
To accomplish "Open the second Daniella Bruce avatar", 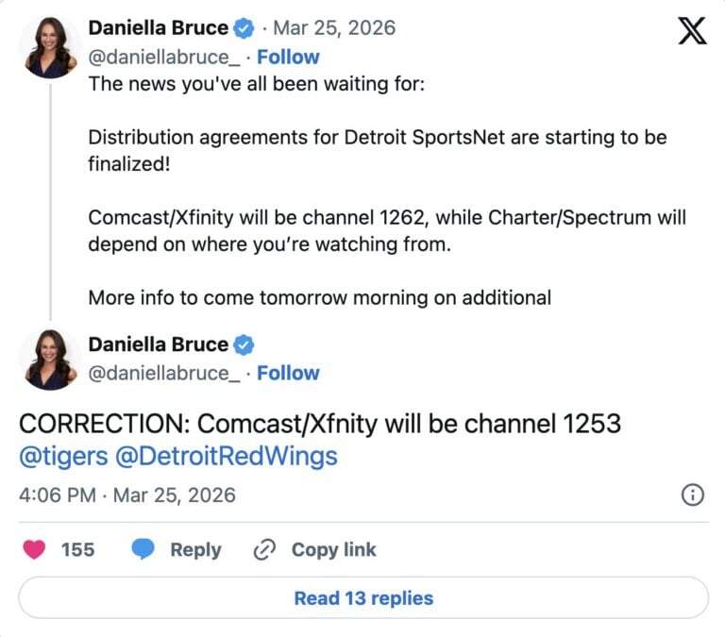I will click(49, 360).
